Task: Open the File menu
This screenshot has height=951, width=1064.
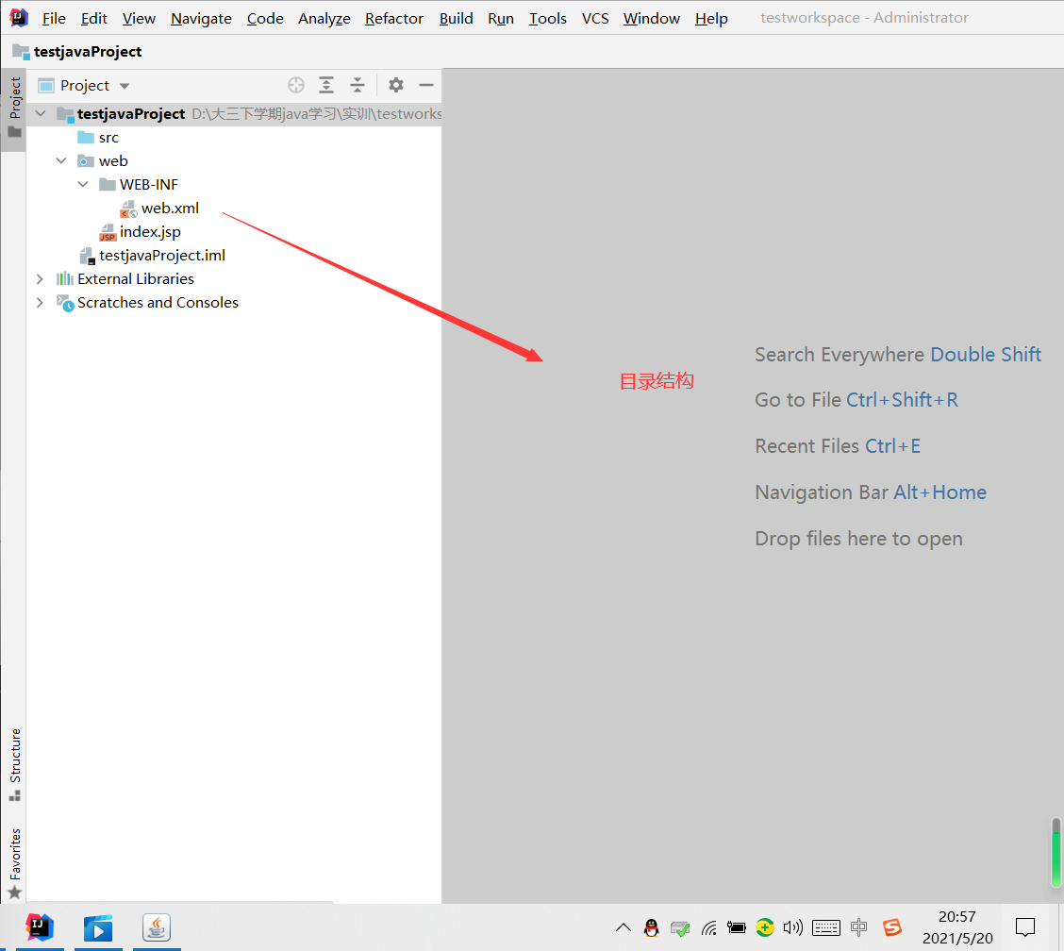Action: [54, 18]
